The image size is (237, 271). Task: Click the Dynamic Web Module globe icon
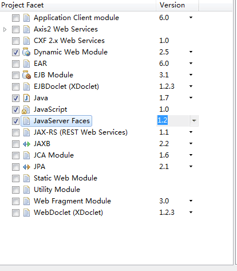click(x=26, y=52)
